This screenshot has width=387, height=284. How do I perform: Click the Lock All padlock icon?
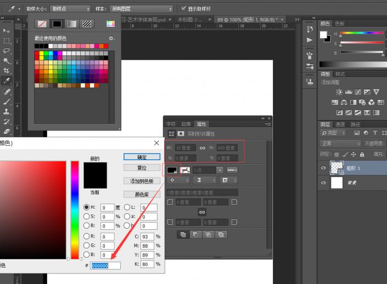click(x=362, y=154)
